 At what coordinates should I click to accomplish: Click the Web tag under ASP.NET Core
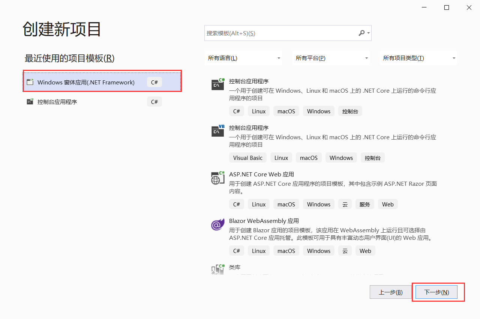tap(388, 204)
